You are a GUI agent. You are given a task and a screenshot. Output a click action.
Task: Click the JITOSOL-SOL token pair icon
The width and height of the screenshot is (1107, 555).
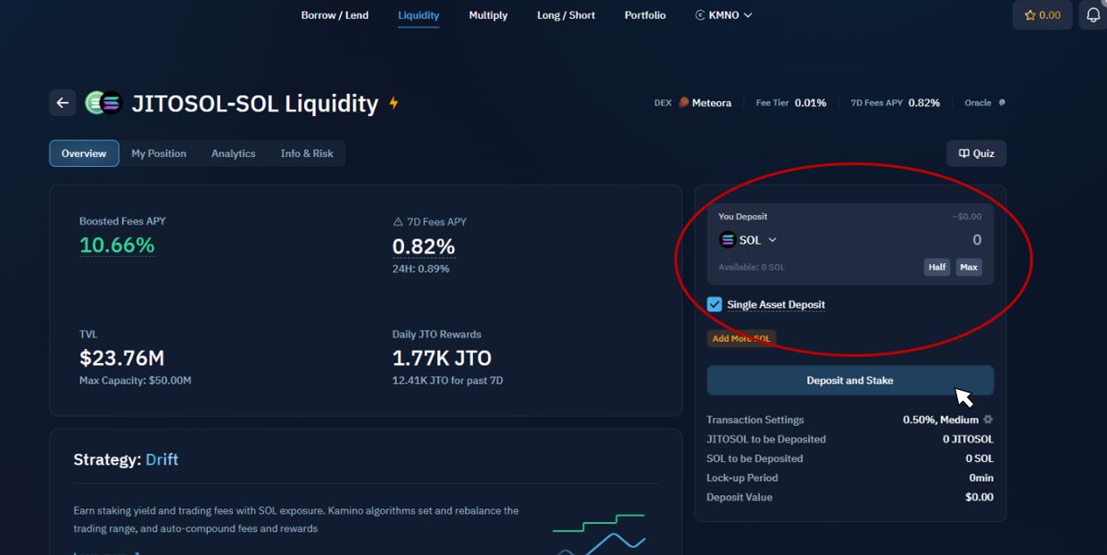coord(103,103)
